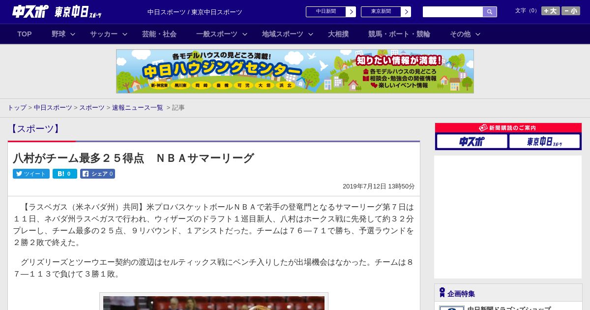Expand the サッカー dropdown chevron
Screen dimensions: 590x310
125,34
